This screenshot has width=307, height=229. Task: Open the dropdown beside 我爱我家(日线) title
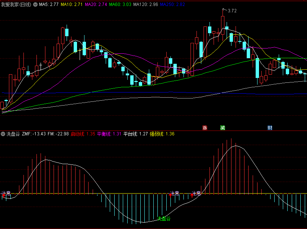pos(35,4)
